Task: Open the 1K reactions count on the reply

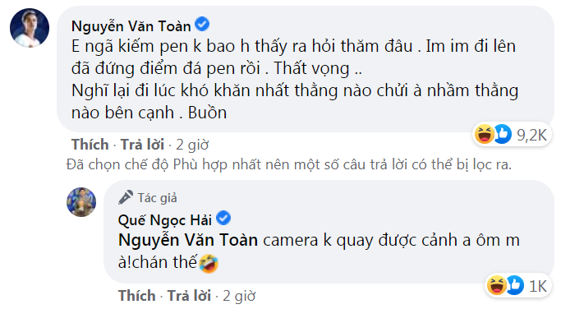Action: (x=538, y=286)
